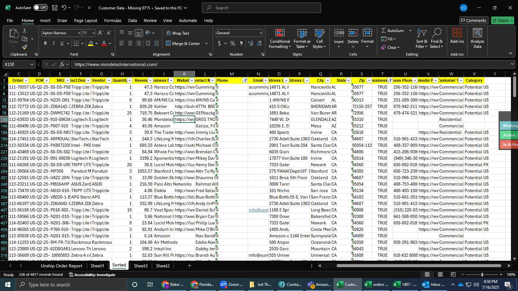Screen dimensions: 518x291
Task: Open Conditional Formatting
Action: 280,39
